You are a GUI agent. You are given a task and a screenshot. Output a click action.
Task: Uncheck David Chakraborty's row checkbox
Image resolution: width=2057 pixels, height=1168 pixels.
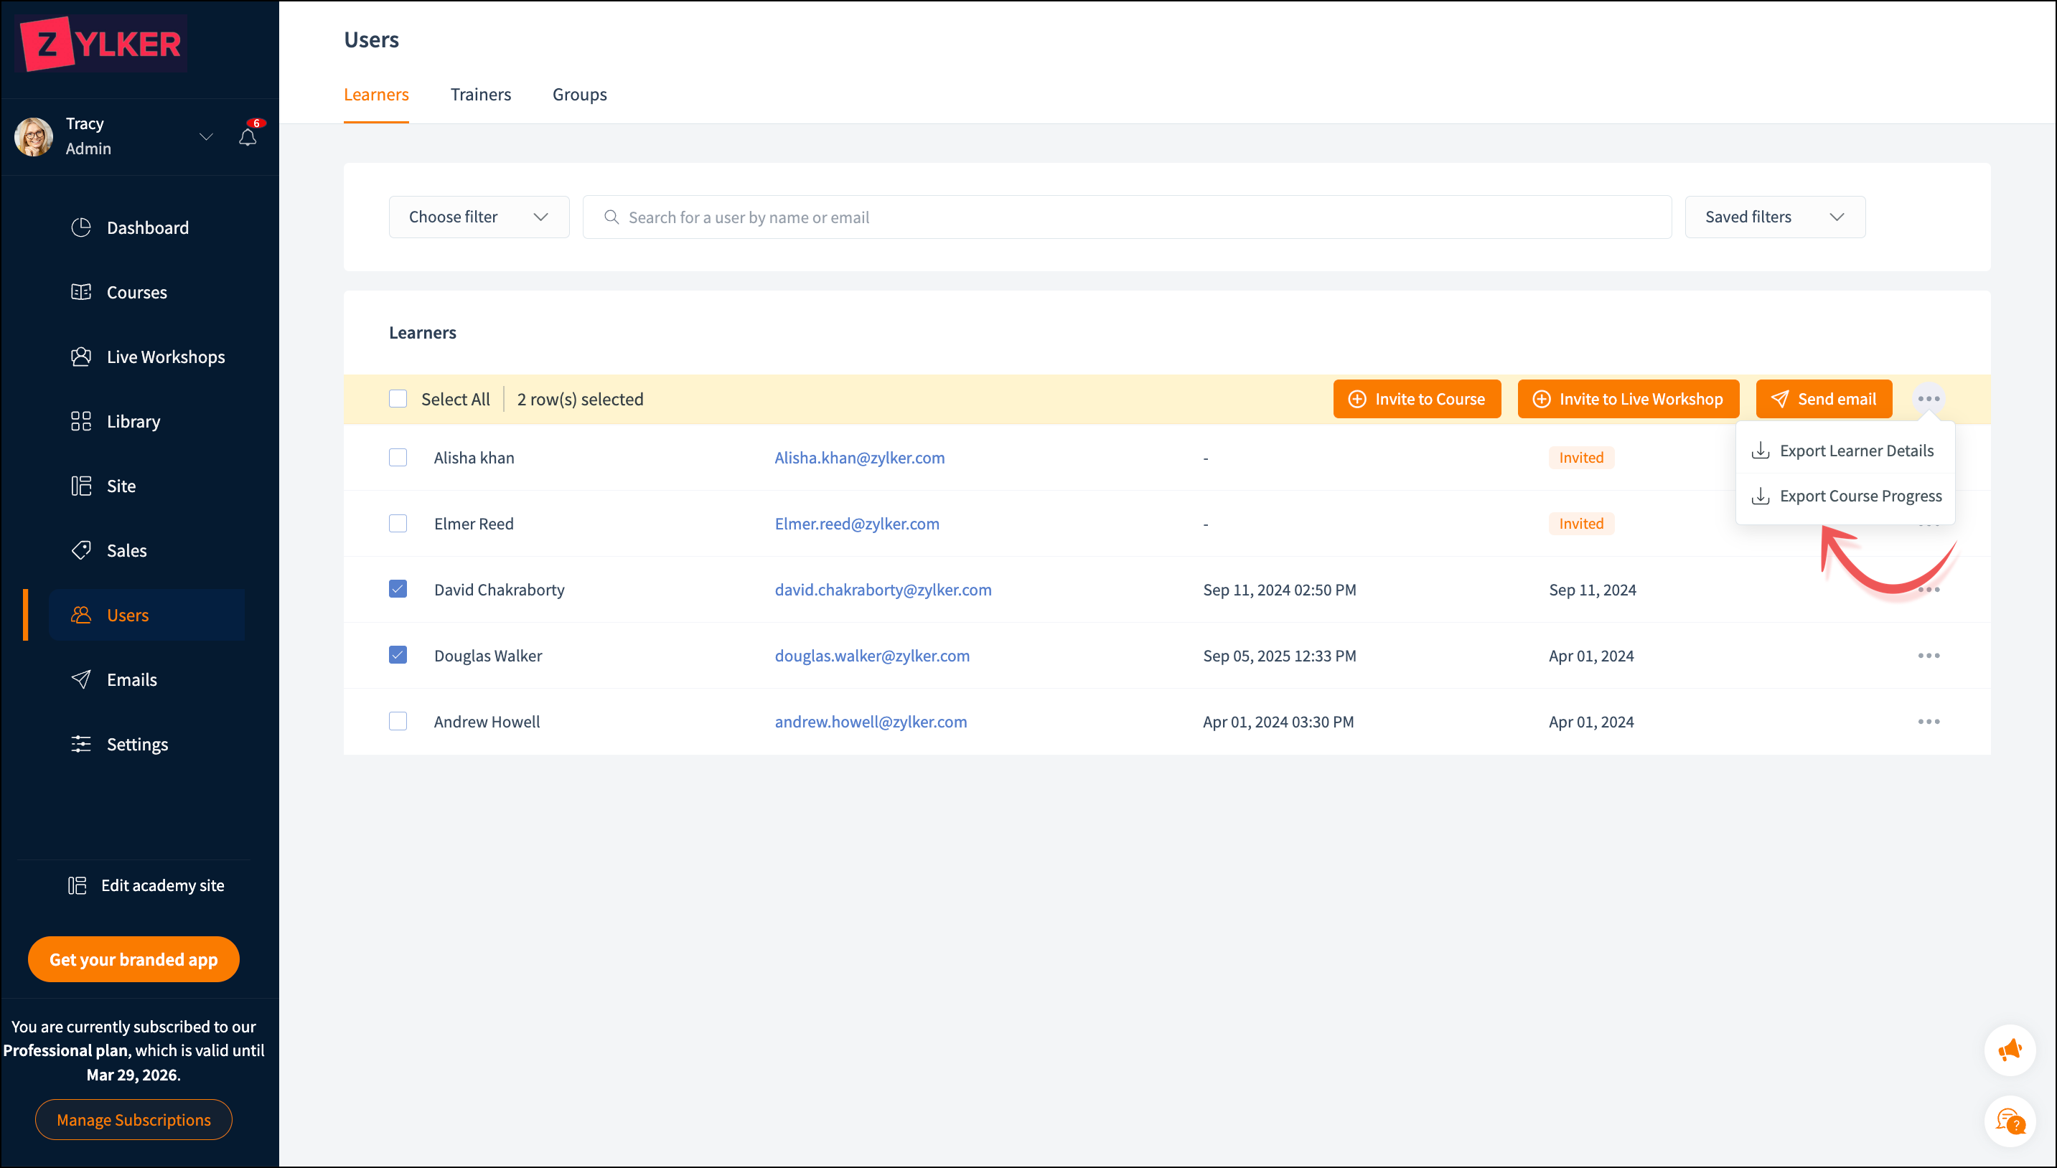pyautogui.click(x=398, y=589)
